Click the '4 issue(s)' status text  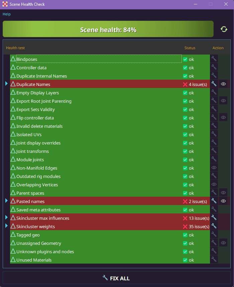(198, 84)
